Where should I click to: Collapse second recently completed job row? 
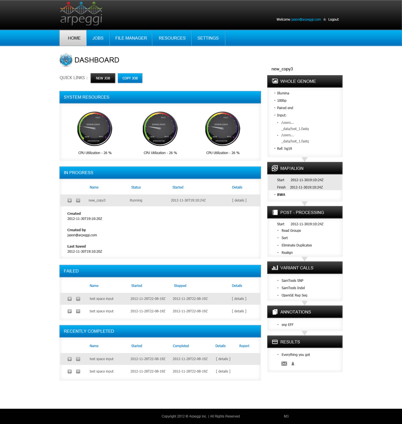click(x=78, y=371)
